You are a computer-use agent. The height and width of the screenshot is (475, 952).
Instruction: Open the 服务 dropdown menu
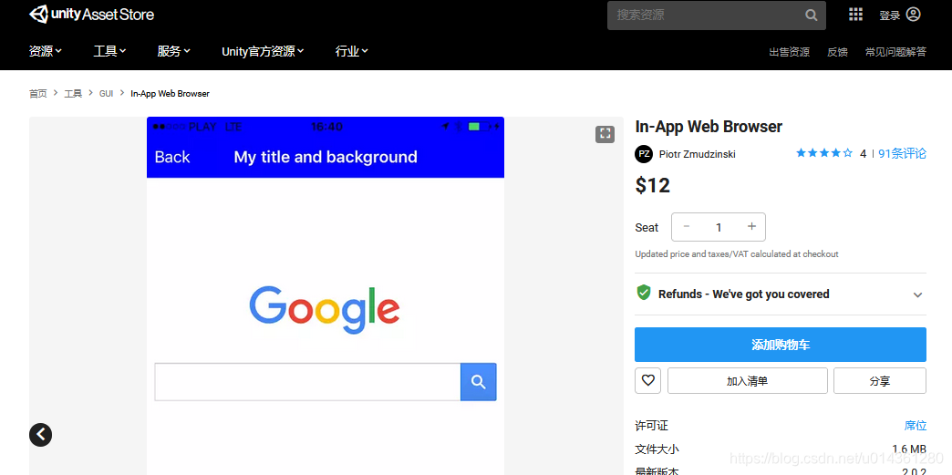(173, 52)
